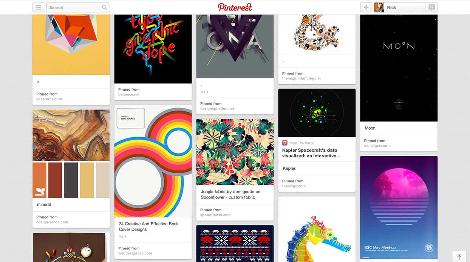
Task: Visit the danielgray.com pinned source
Action: pos(377,146)
